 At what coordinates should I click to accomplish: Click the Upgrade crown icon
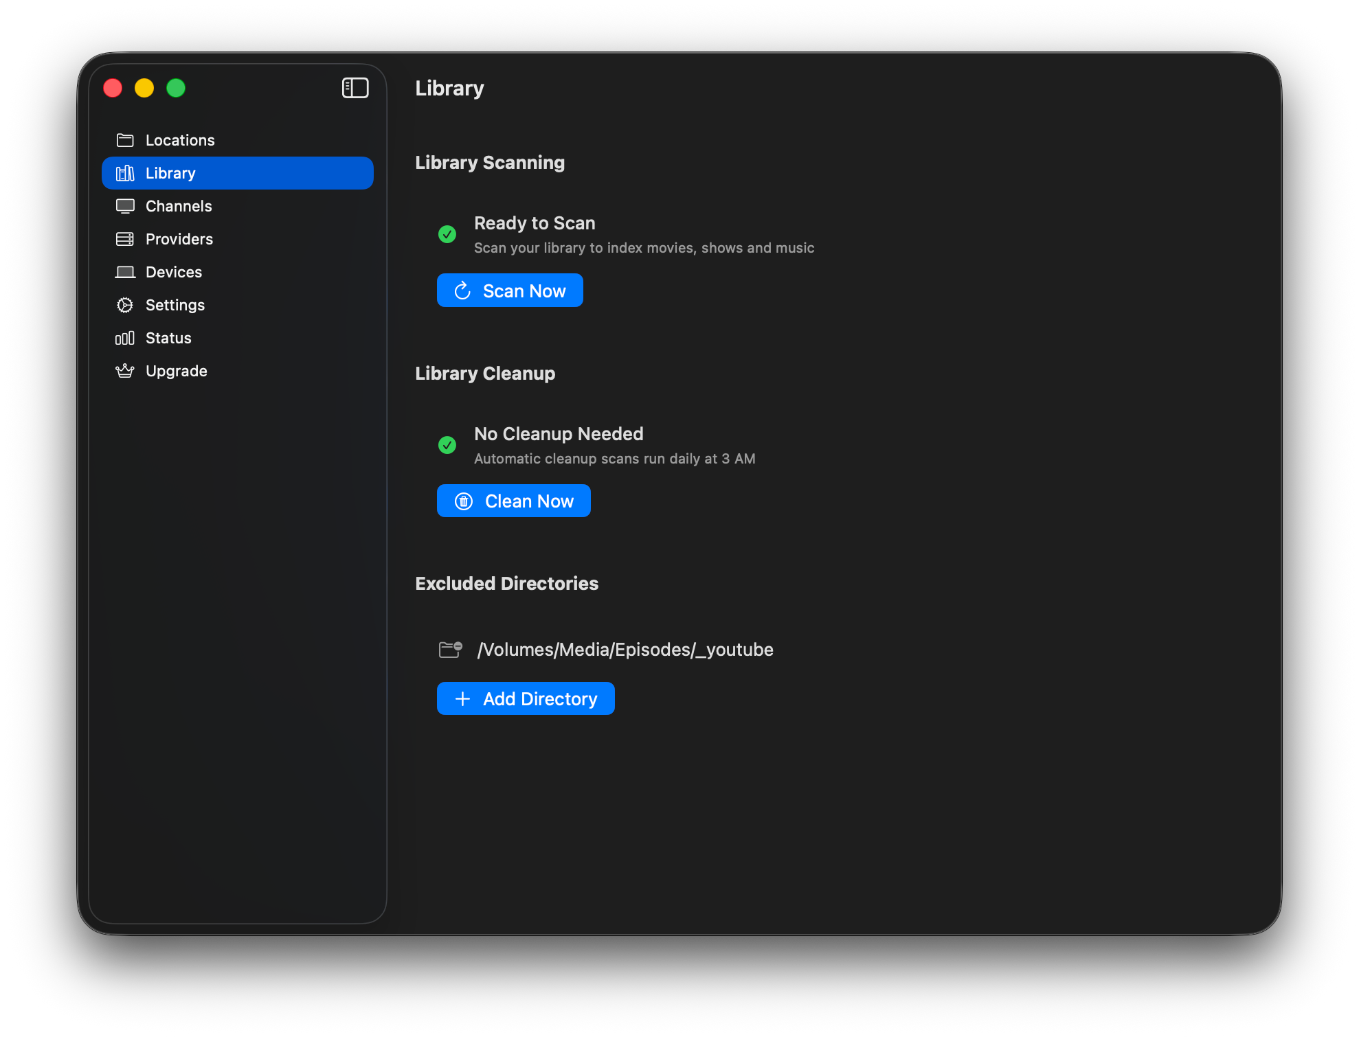[125, 371]
